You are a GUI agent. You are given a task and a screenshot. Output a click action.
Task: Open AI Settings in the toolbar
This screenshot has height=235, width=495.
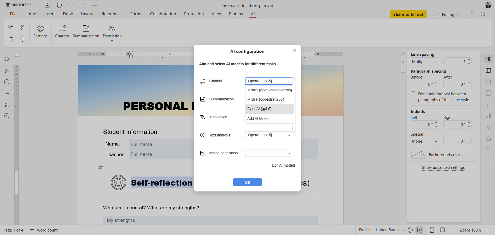[40, 32]
